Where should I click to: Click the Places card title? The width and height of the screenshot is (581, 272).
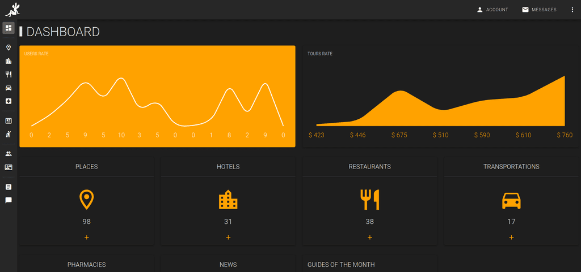point(87,167)
